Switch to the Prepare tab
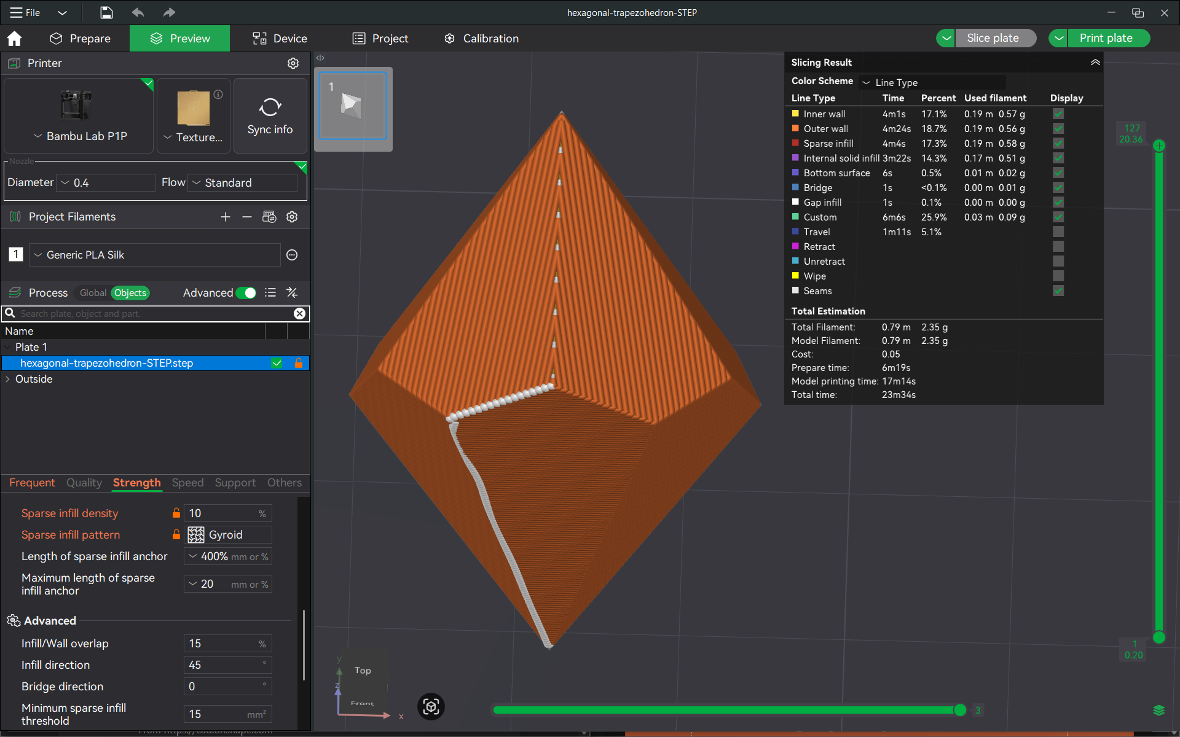Image resolution: width=1180 pixels, height=737 pixels. point(81,39)
